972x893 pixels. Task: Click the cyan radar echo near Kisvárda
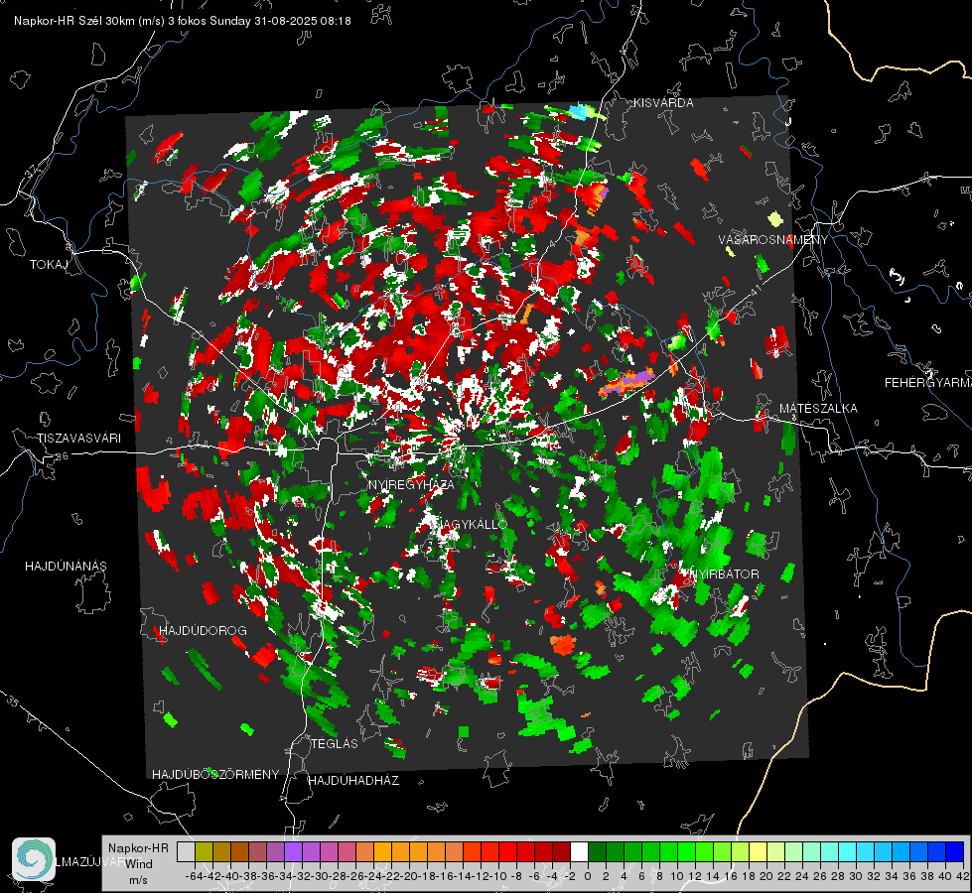pos(578,111)
